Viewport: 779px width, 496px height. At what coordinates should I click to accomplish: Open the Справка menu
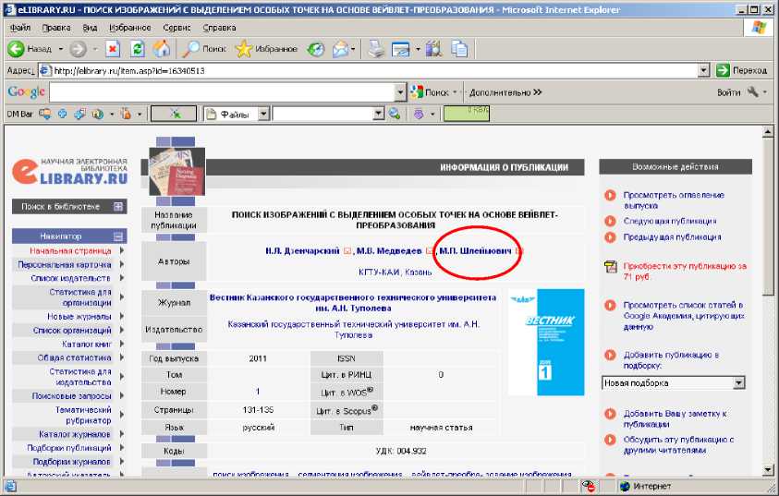pos(220,28)
